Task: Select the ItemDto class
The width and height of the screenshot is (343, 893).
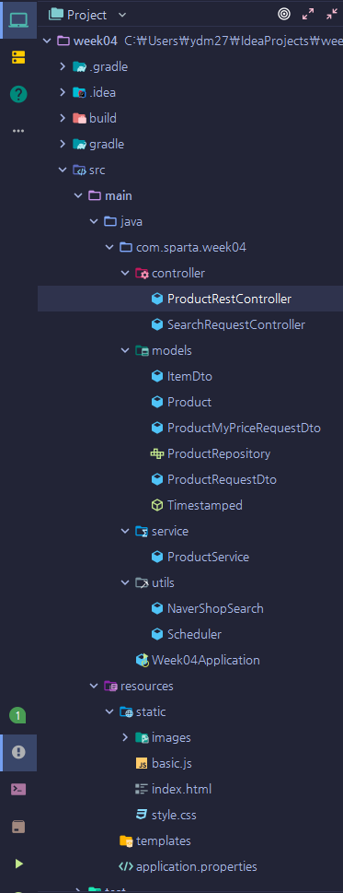Action: coord(189,376)
